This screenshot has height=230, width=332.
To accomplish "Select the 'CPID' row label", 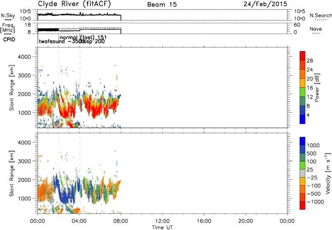I will (x=9, y=39).
